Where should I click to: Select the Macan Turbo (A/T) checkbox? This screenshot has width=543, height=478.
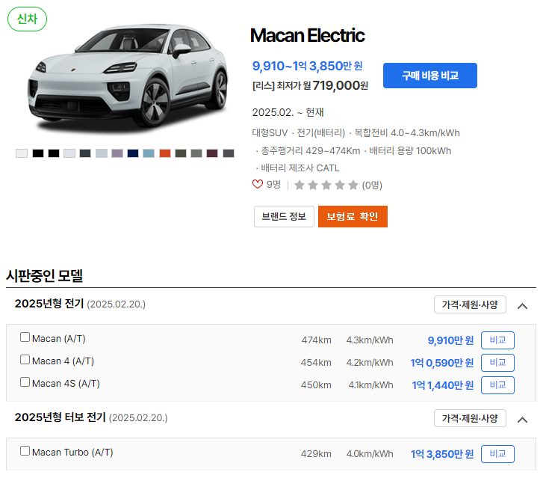pyautogui.click(x=25, y=451)
